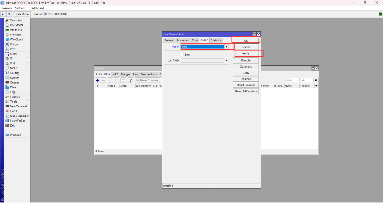Screen dimensions: 383x215
Task: Open Files in the sidebar
Action: [13, 87]
